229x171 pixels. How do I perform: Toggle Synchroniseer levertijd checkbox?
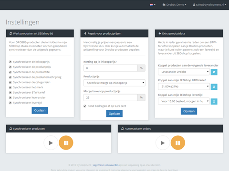[x=10, y=103]
